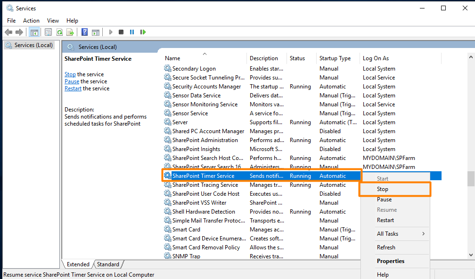This screenshot has height=279, width=475.
Task: Click gear icon beside Sensor Data Service
Action: (168, 96)
